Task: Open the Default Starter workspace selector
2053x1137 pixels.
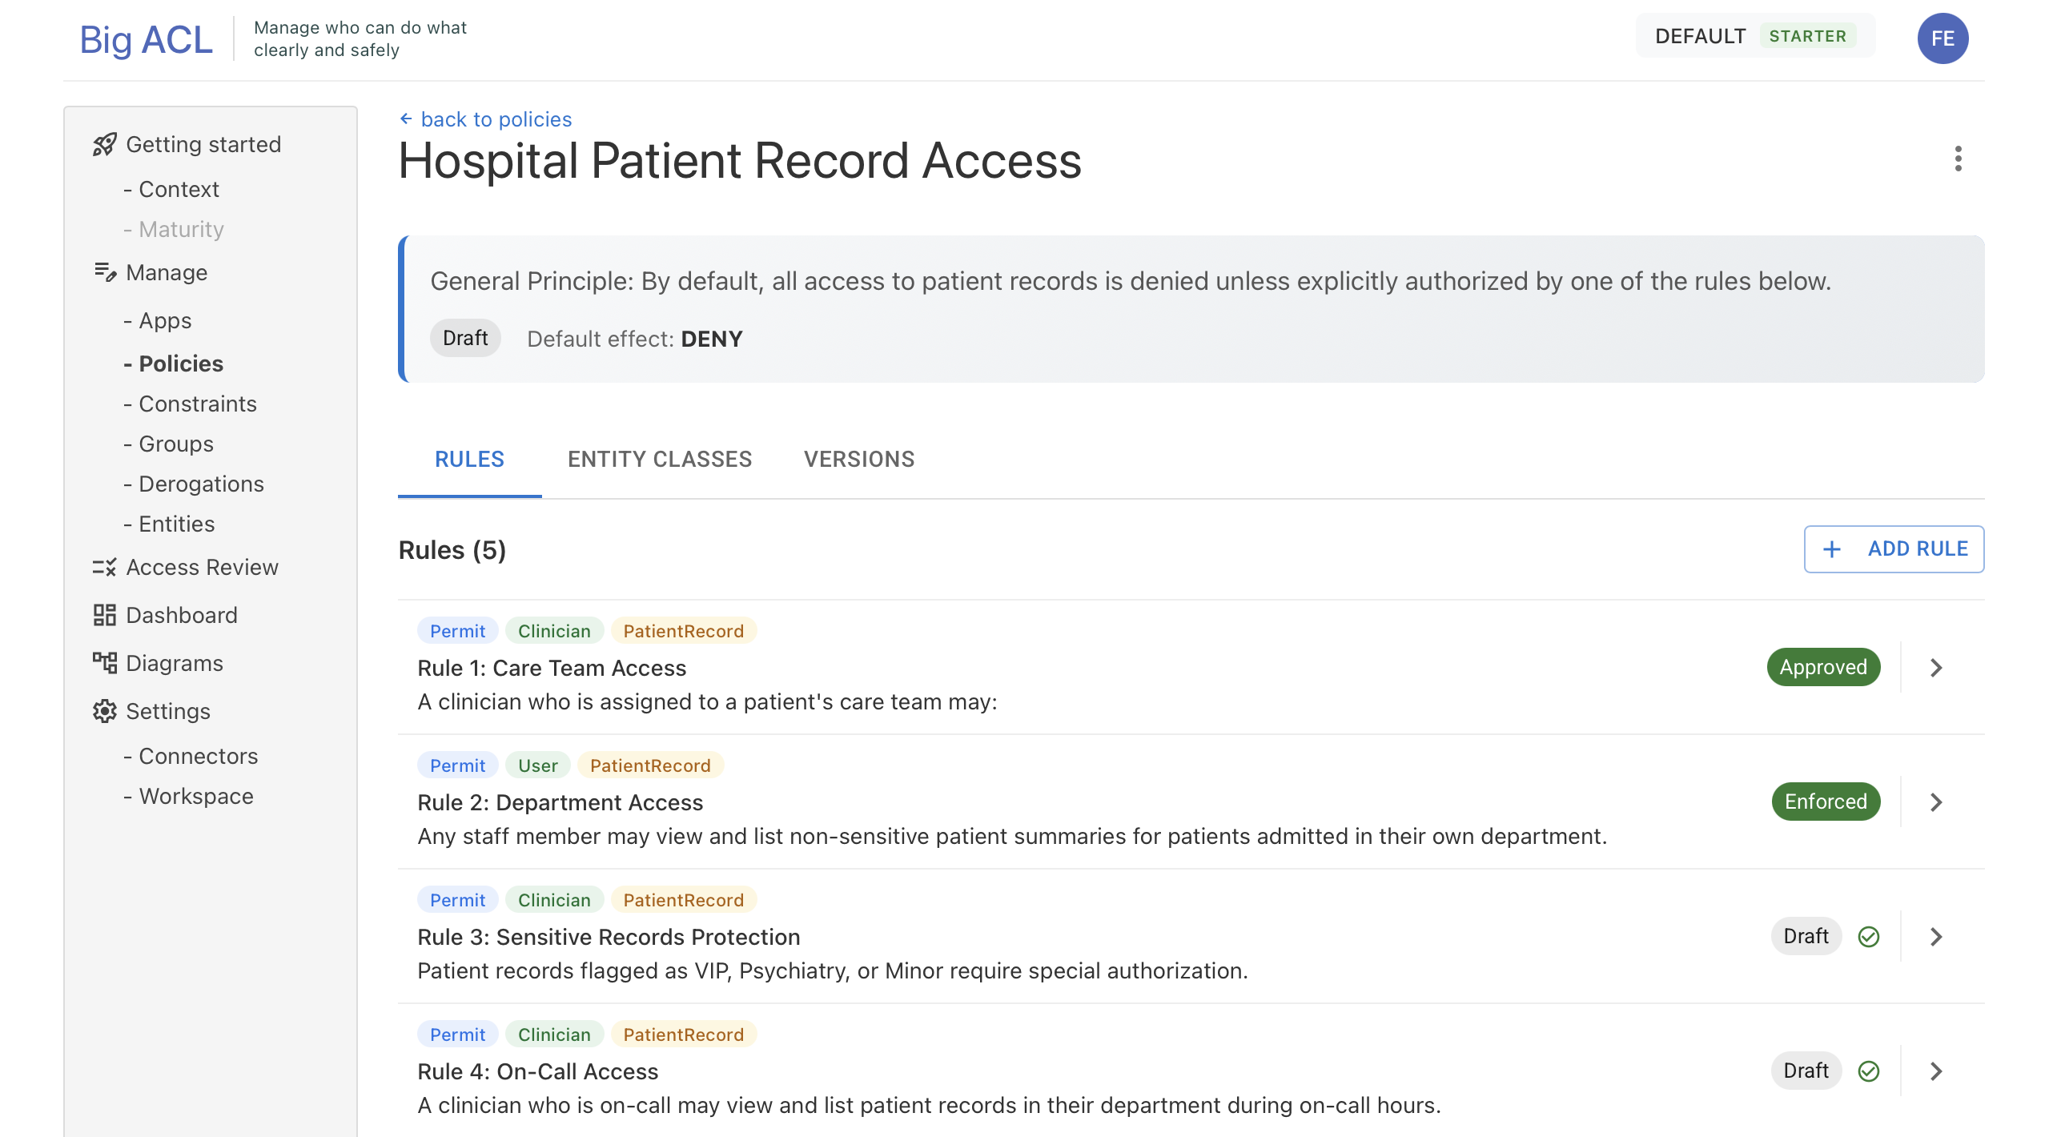Action: pos(1754,37)
